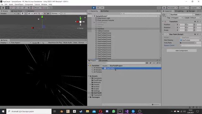Switch to the Lighting tab
This screenshot has height=114, width=202.
point(179,11)
